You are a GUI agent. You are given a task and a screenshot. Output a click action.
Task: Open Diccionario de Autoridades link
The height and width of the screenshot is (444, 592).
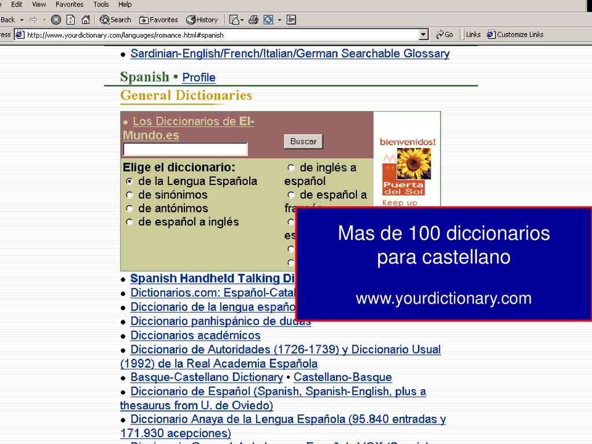280,356
